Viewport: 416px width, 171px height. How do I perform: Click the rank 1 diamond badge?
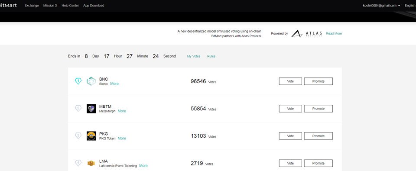[x=78, y=81]
